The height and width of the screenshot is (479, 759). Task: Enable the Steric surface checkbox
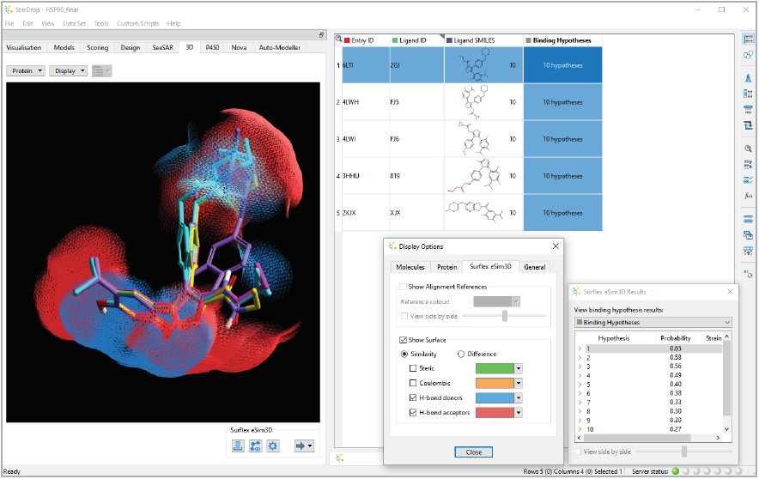tap(413, 368)
